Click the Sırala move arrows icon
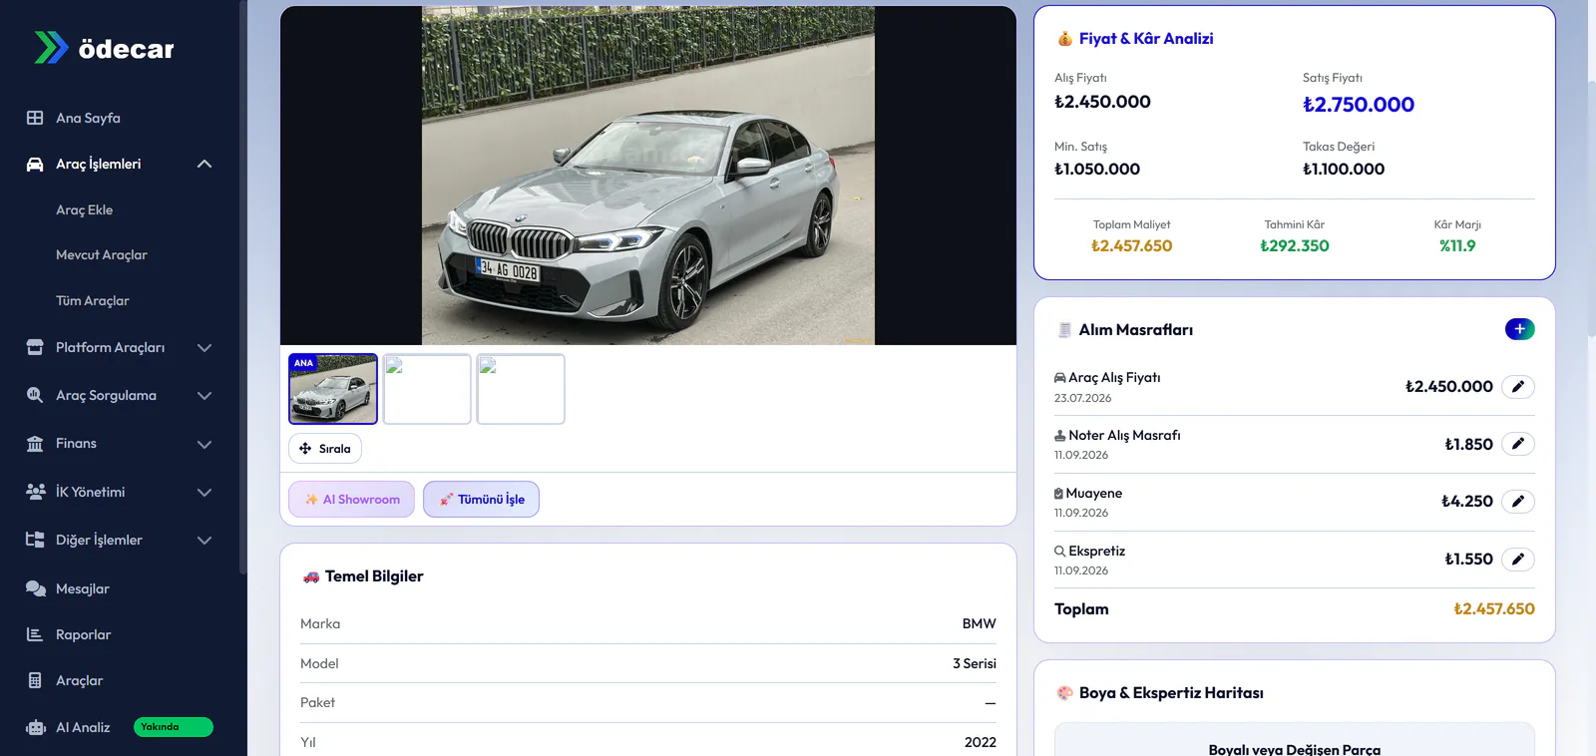Viewport: 1596px width, 756px height. pyautogui.click(x=305, y=449)
